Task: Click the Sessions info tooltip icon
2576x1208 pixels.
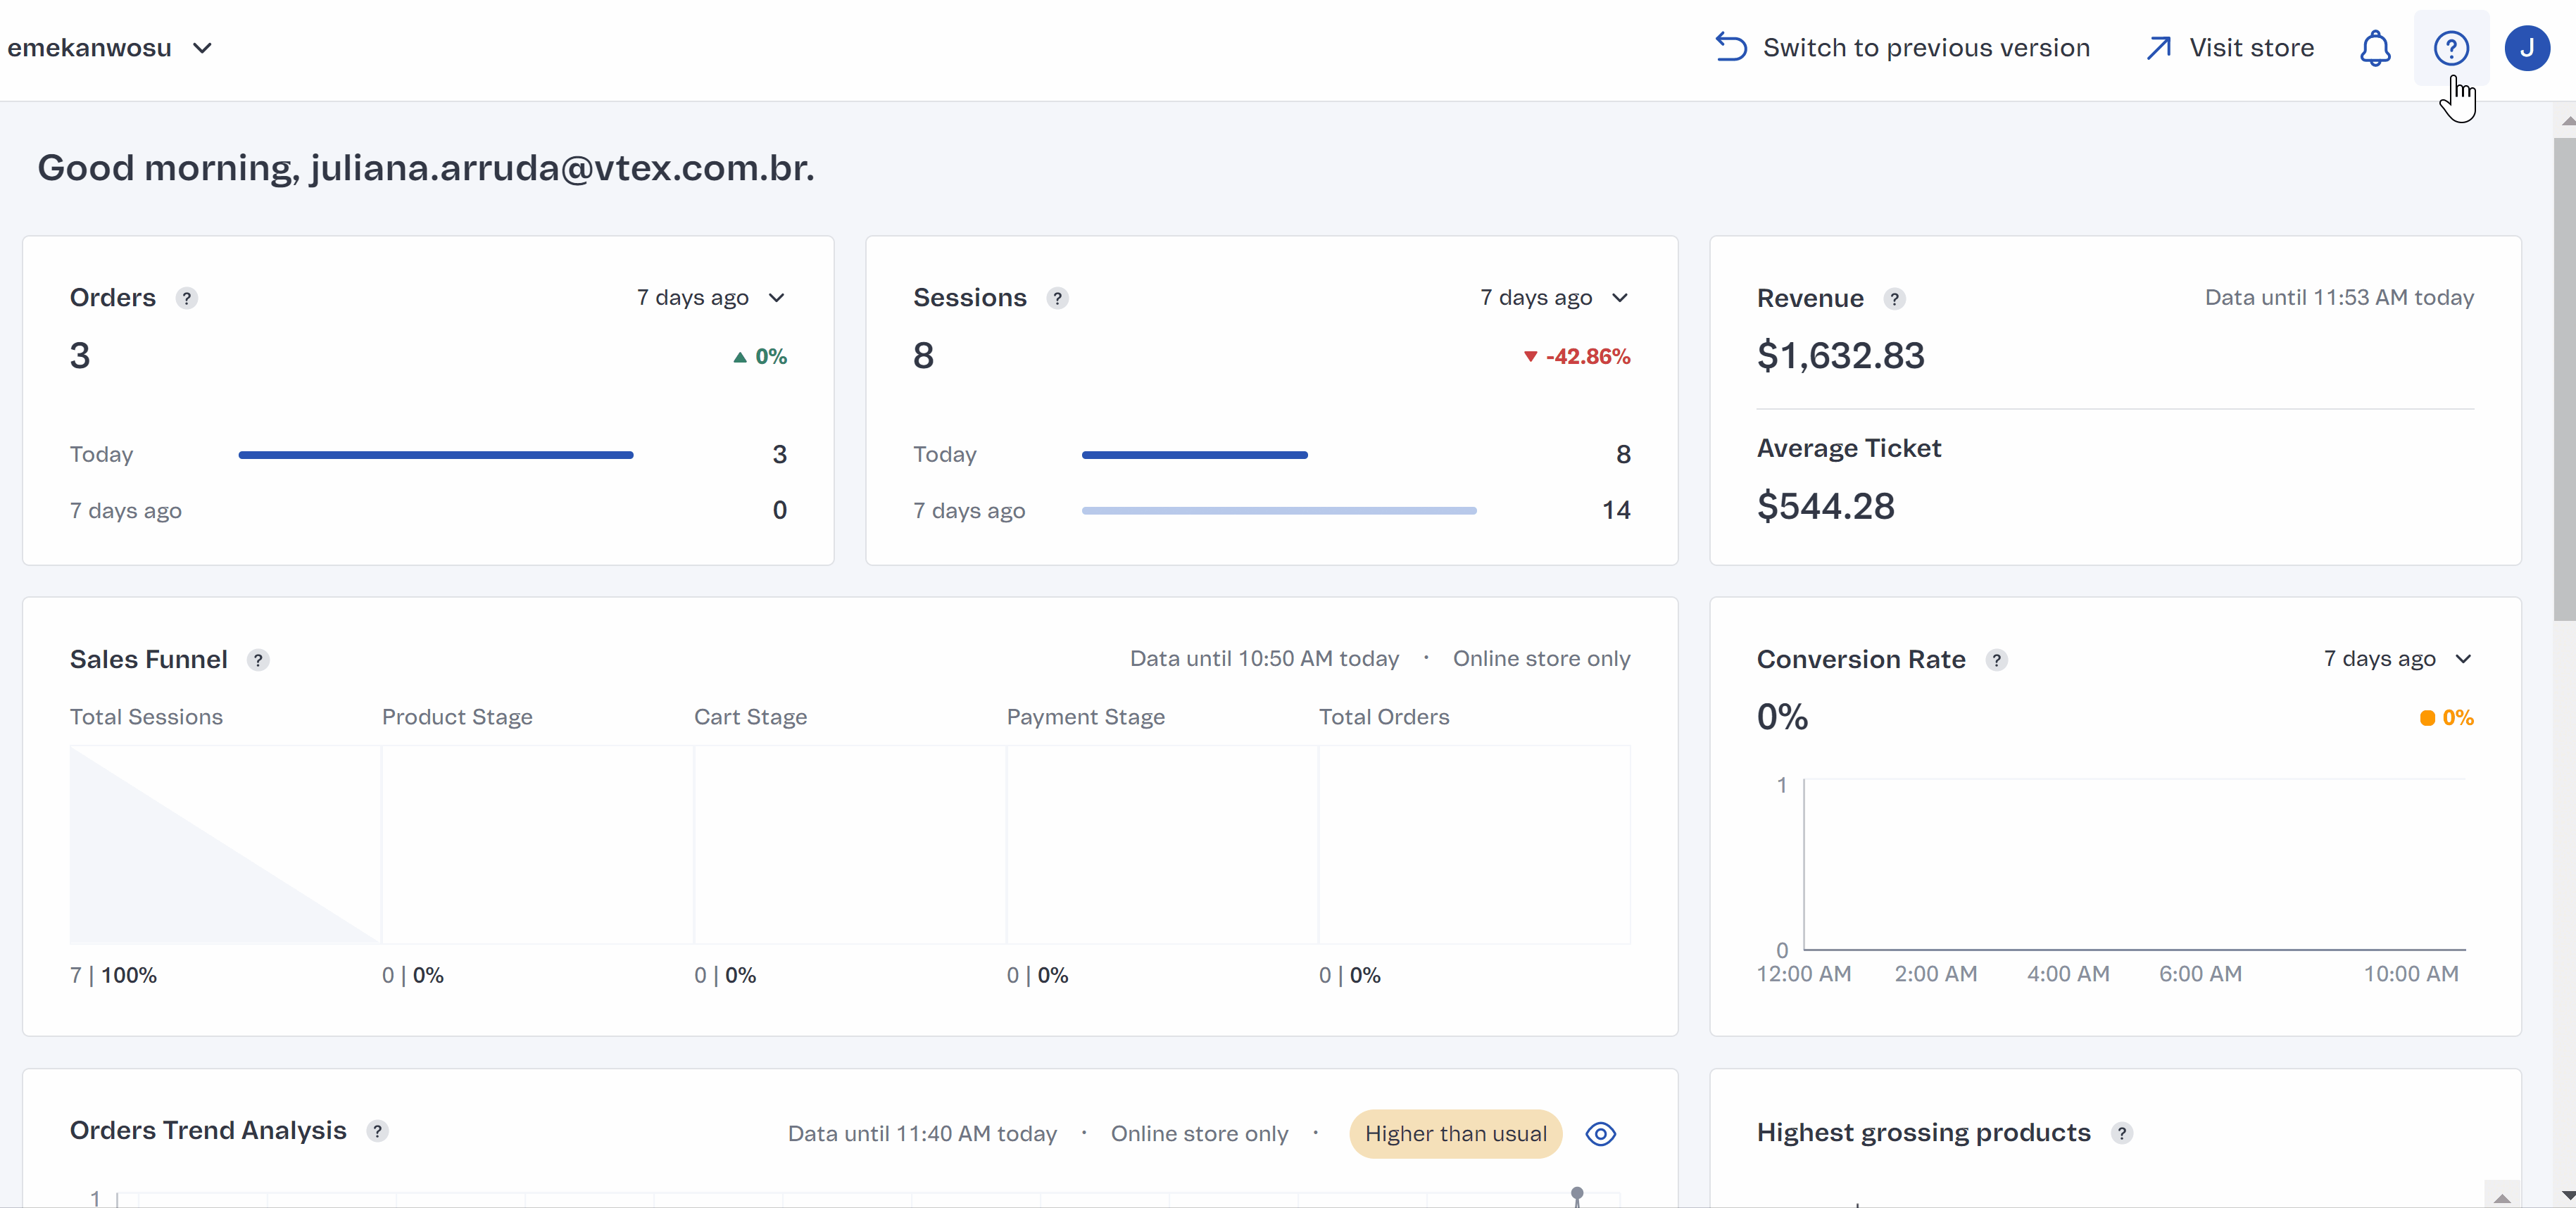Action: coord(1057,298)
